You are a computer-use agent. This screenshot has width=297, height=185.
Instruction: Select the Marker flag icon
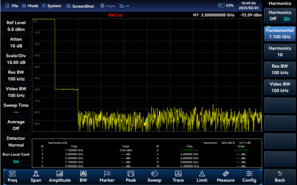click(x=107, y=176)
